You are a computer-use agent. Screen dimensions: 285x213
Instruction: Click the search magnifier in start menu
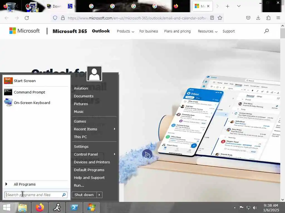pos(64,195)
